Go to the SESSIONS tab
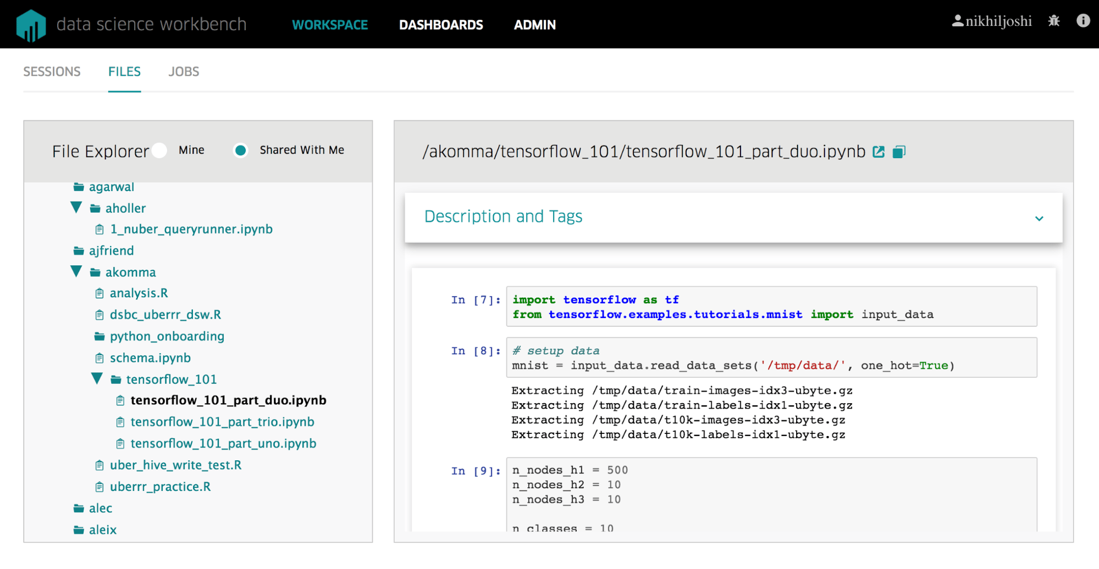This screenshot has width=1099, height=569. (52, 71)
